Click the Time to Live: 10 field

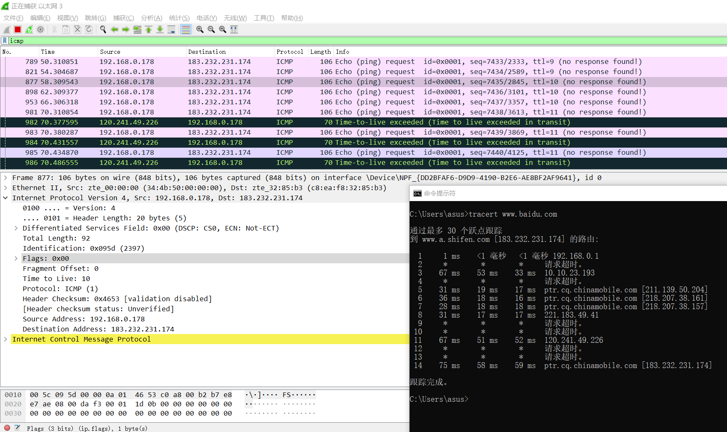tap(56, 279)
